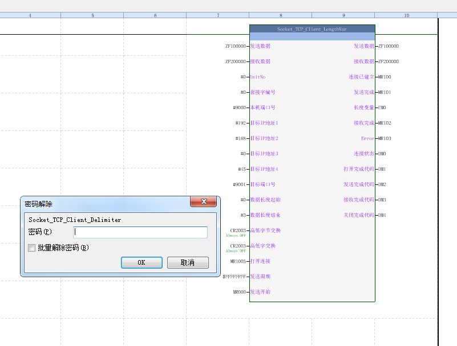
Task: Click the MR103 Error output operand
Action: 385,138
